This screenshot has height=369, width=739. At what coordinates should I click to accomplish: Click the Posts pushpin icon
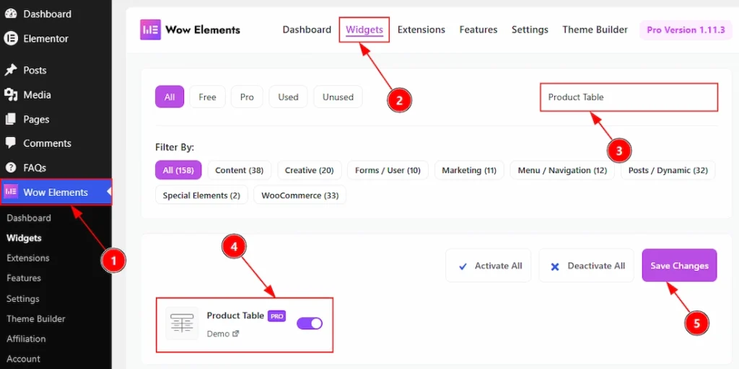pos(10,70)
